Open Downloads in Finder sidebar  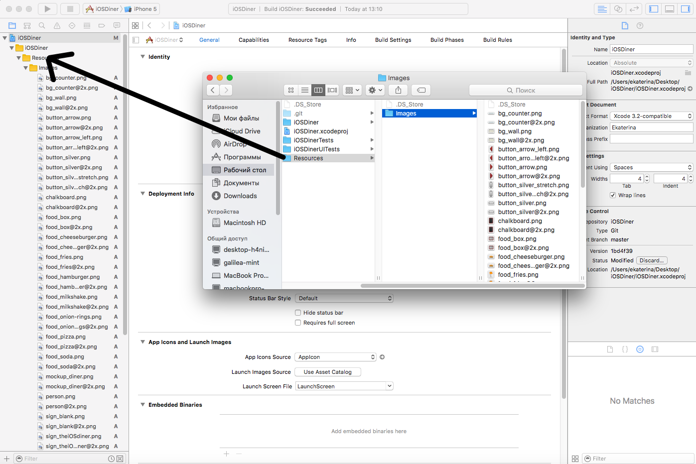(239, 196)
